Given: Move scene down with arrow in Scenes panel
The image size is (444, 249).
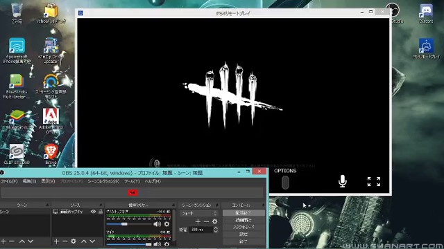Looking at the screenshot, I should click(x=31, y=241).
